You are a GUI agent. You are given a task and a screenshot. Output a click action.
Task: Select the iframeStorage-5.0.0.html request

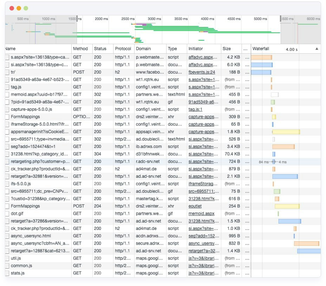(163, 124)
